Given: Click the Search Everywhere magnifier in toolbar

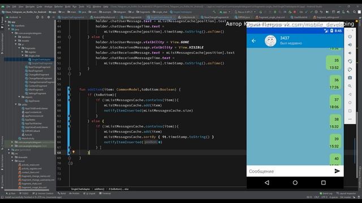Looking at the screenshot, I should coord(354,12).
